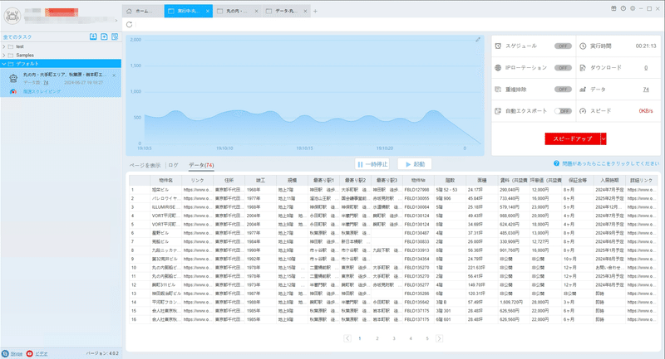Switch to the ホーム tab

pos(143,11)
